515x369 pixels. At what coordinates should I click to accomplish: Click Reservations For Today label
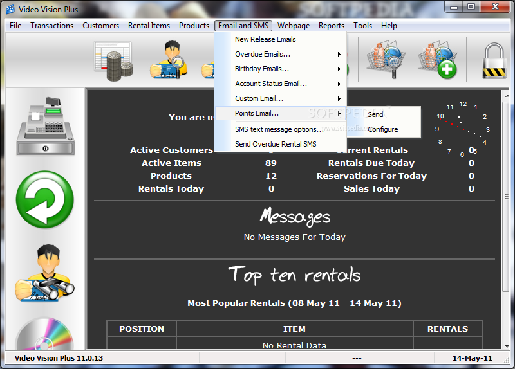coord(371,175)
